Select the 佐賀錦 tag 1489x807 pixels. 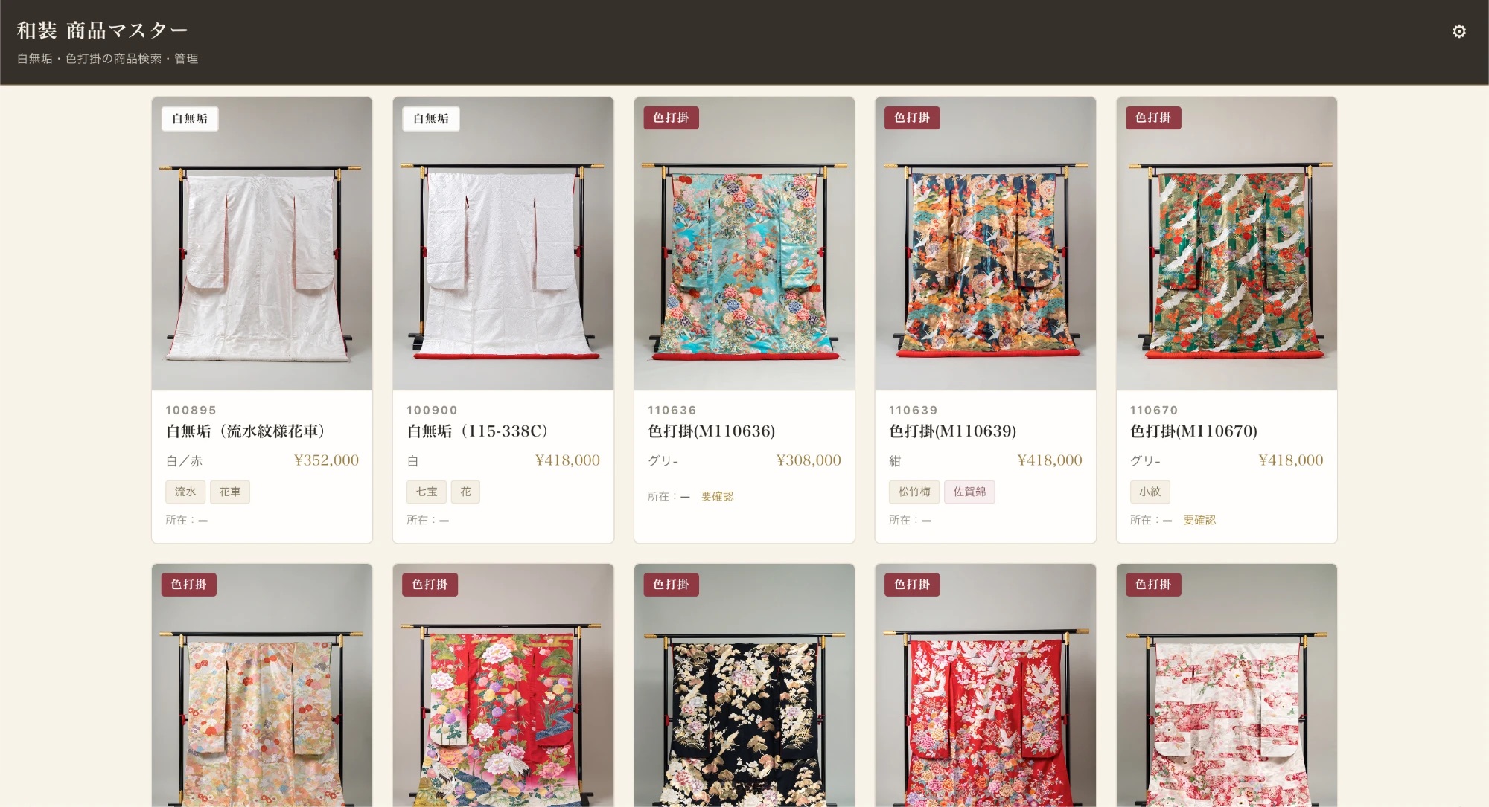click(969, 492)
